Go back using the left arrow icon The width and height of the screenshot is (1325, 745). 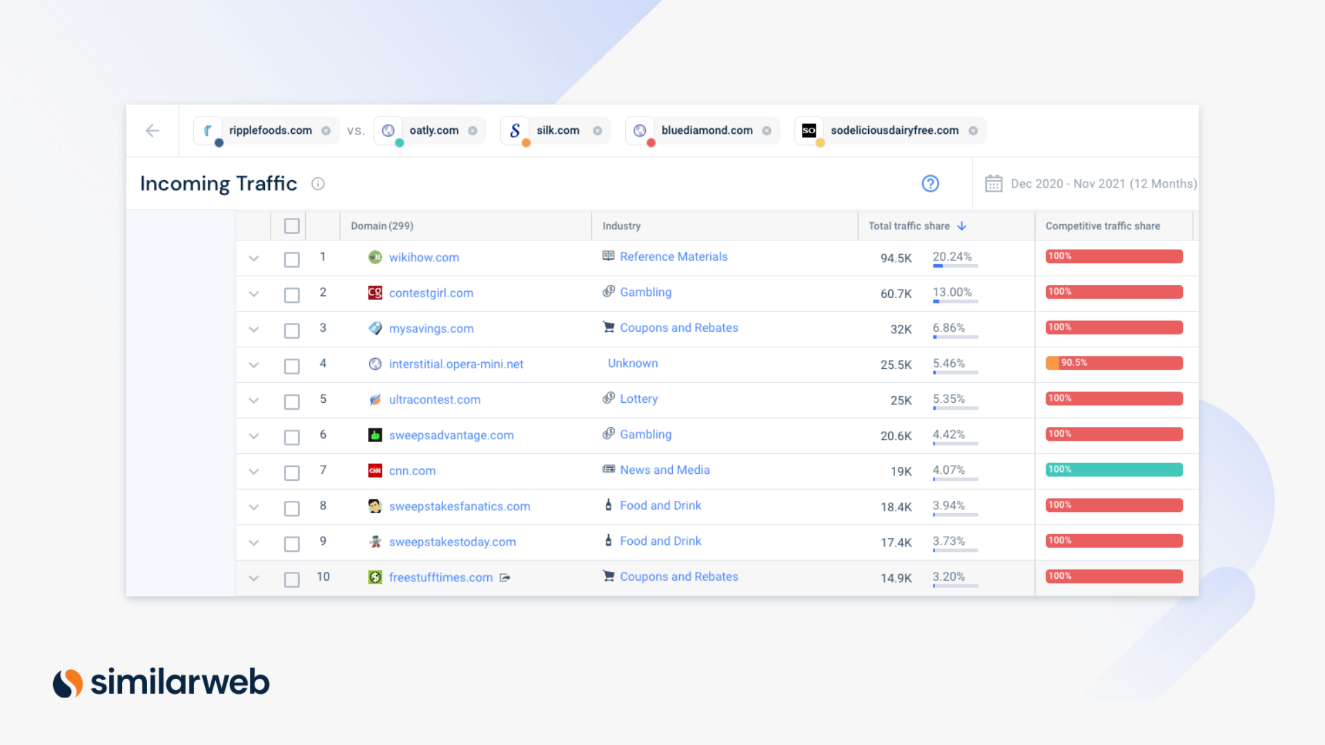[153, 130]
